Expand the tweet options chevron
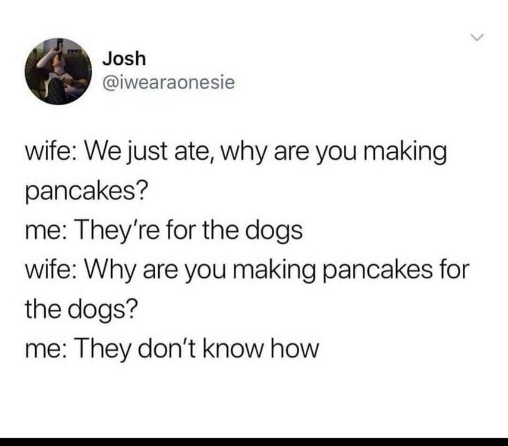This screenshot has height=446, width=508. (x=476, y=37)
